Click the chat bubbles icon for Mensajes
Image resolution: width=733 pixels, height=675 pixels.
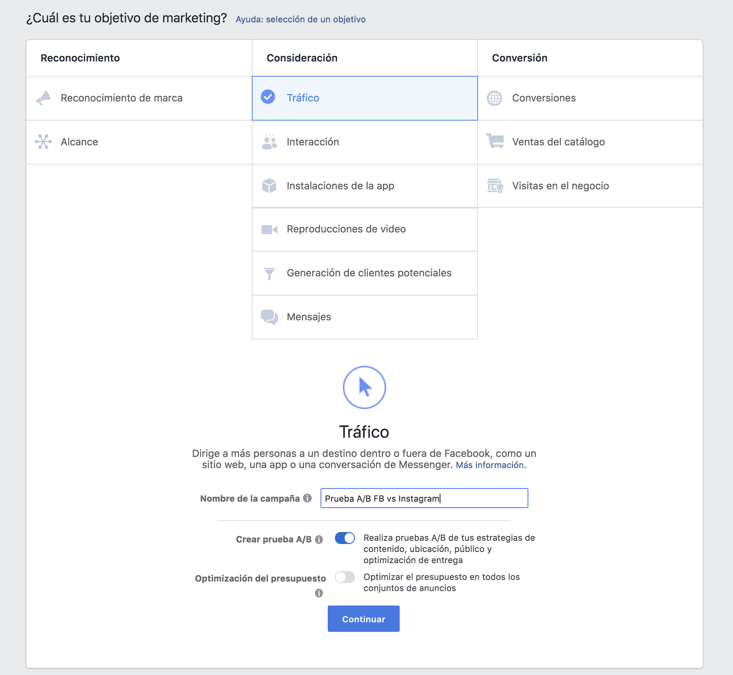pos(269,317)
